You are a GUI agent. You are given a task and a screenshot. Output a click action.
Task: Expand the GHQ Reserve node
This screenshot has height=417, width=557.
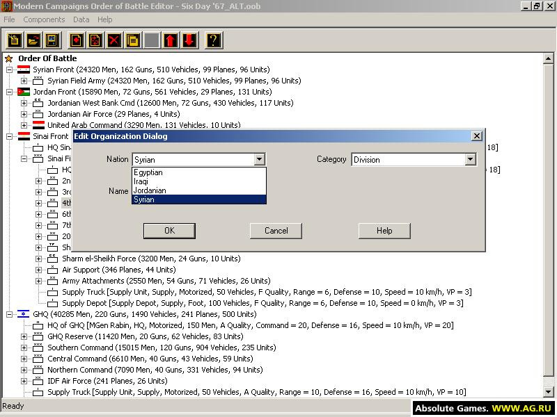(x=24, y=336)
